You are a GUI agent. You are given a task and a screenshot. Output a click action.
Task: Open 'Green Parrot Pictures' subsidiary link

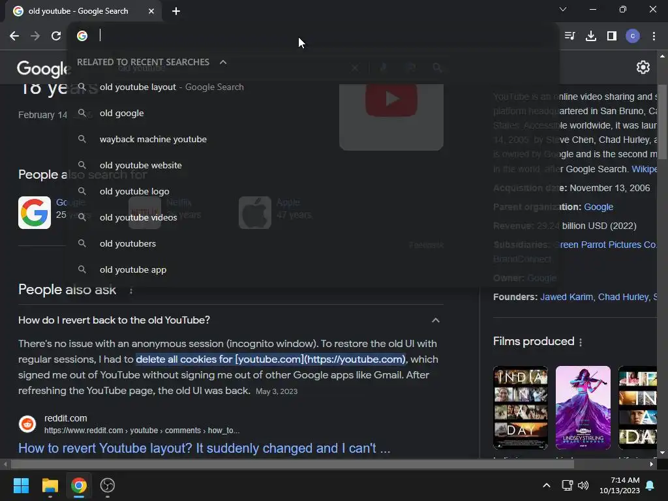[605, 245]
